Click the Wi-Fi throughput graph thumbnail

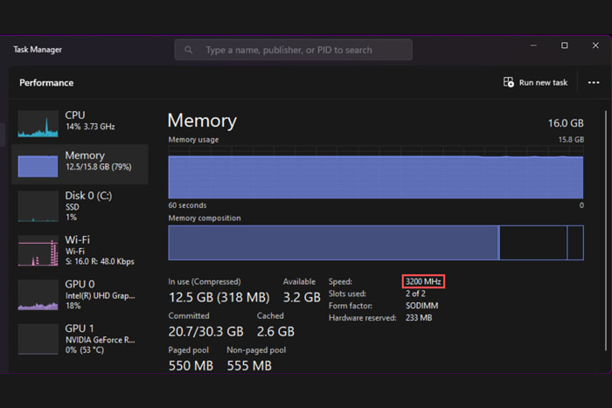(x=38, y=251)
